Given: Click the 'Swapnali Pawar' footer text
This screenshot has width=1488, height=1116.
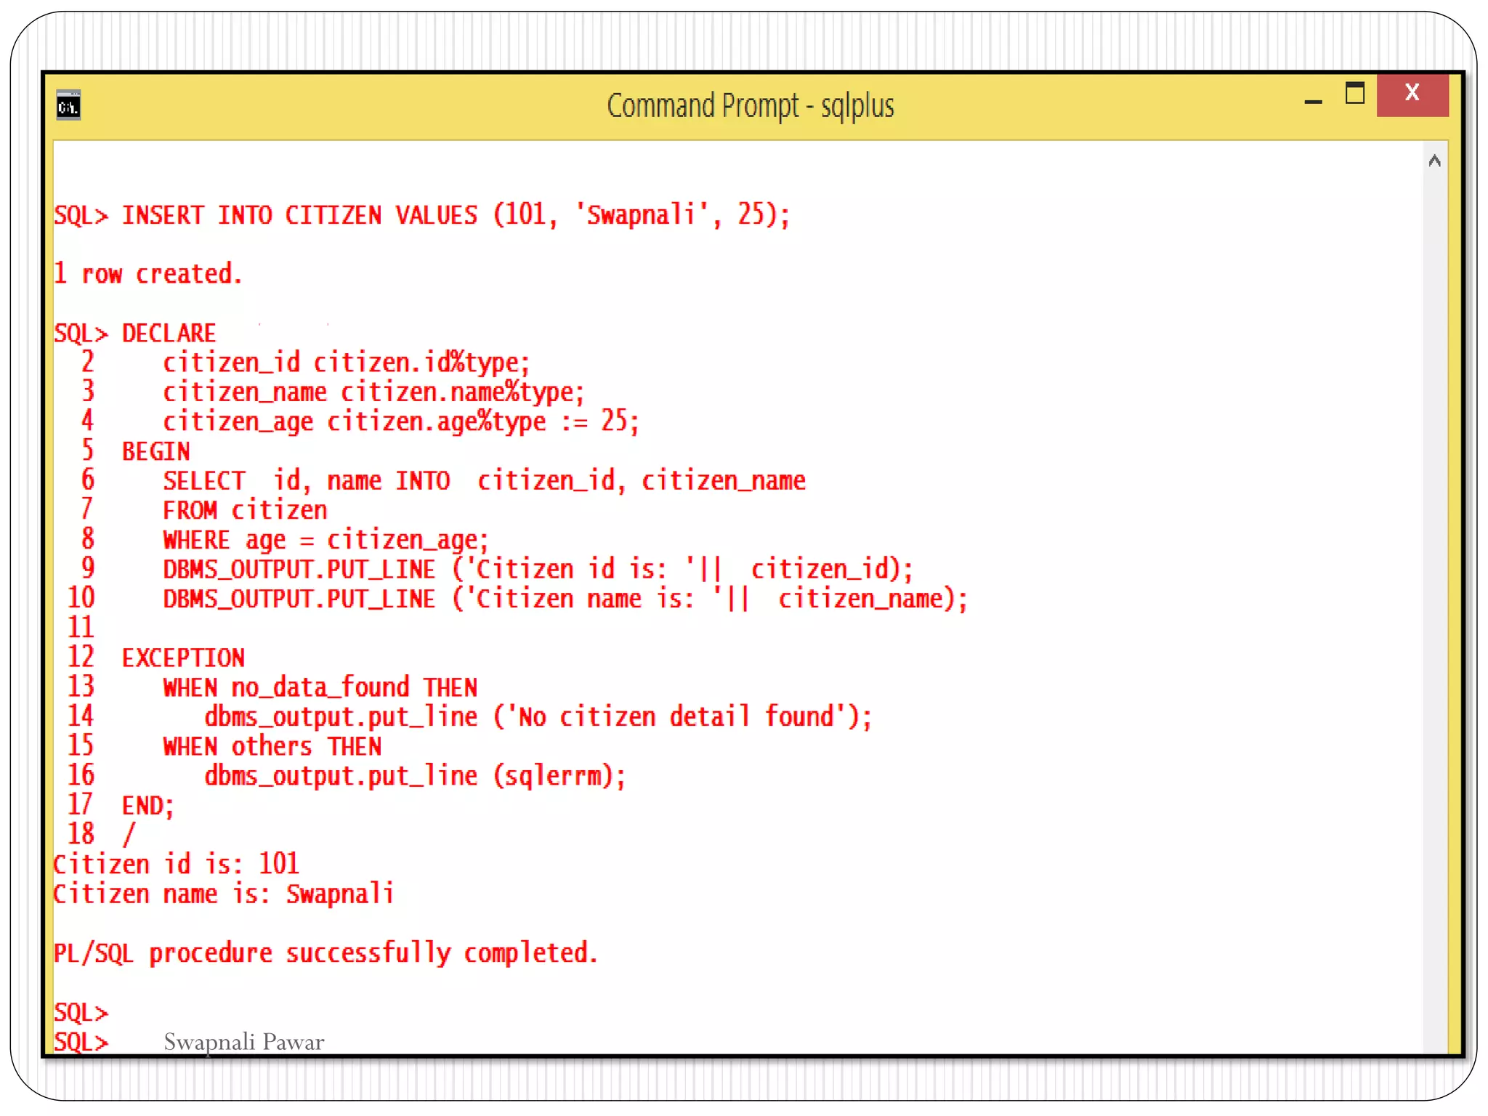Looking at the screenshot, I should [x=244, y=1042].
